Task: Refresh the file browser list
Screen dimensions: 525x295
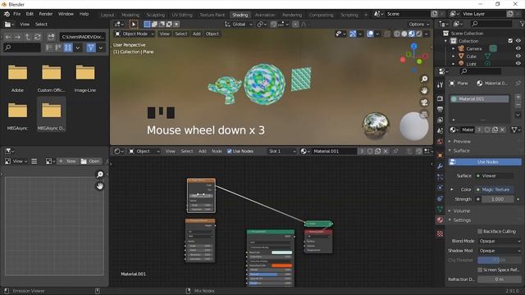Action: [38, 37]
